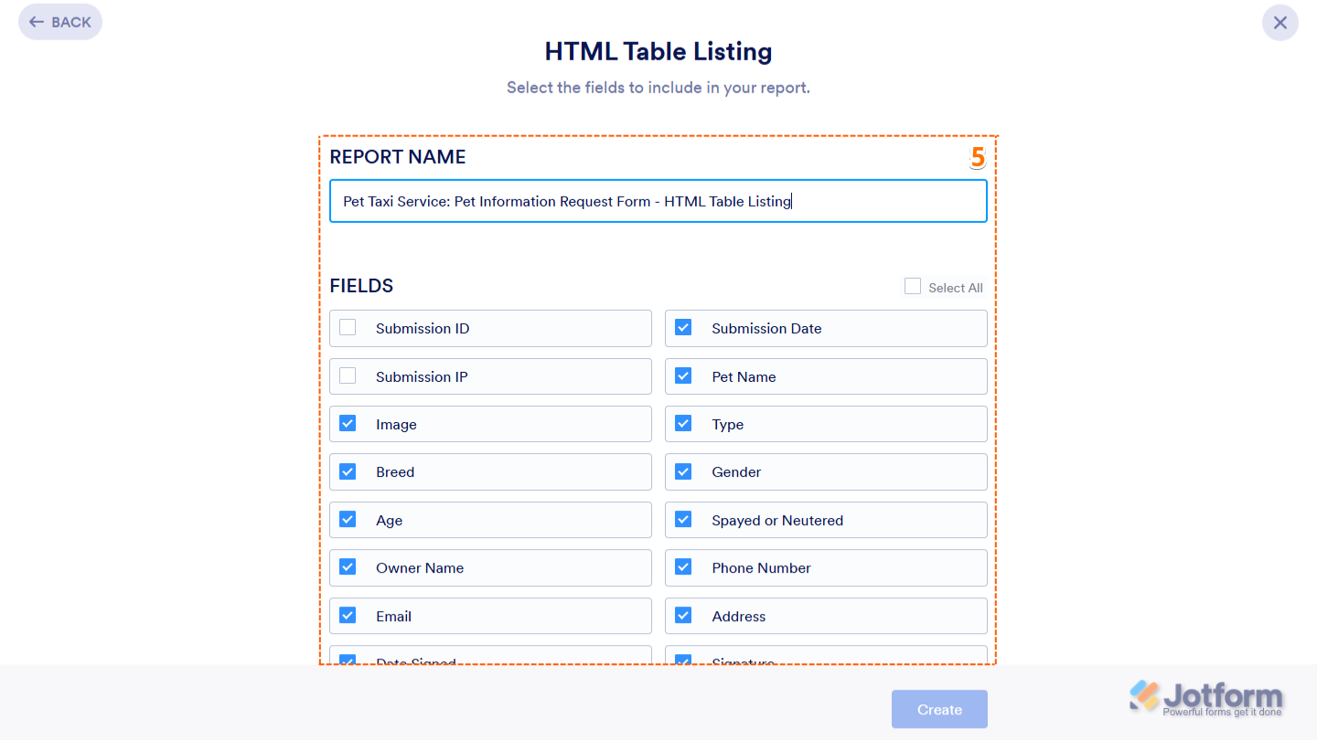
Task: Uncheck the Email field
Action: (348, 616)
